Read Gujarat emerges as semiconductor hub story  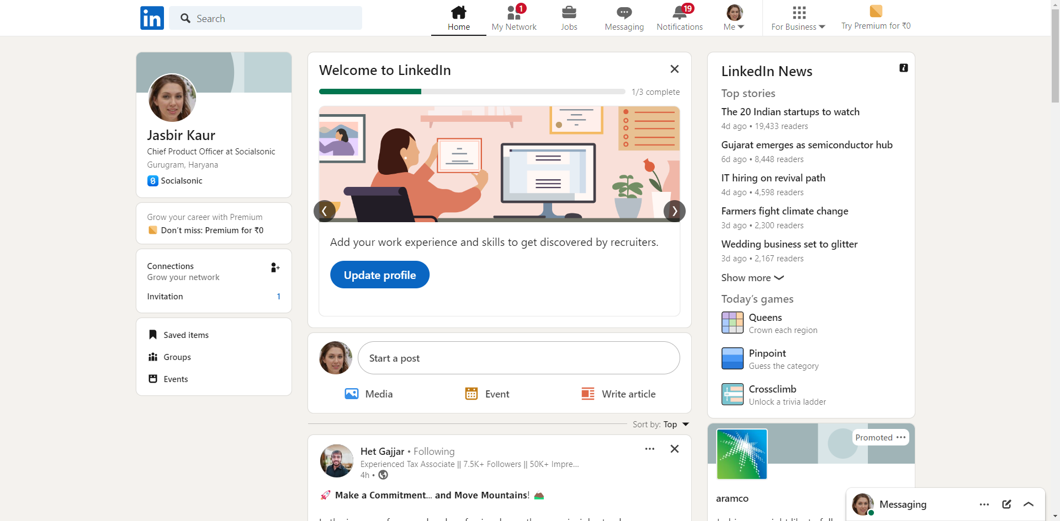807,145
